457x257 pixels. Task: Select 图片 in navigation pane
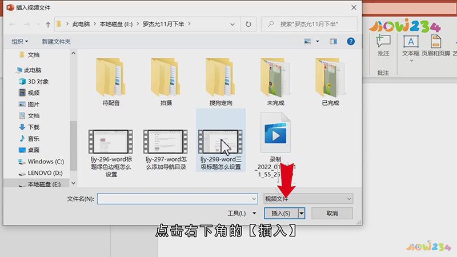click(29, 105)
